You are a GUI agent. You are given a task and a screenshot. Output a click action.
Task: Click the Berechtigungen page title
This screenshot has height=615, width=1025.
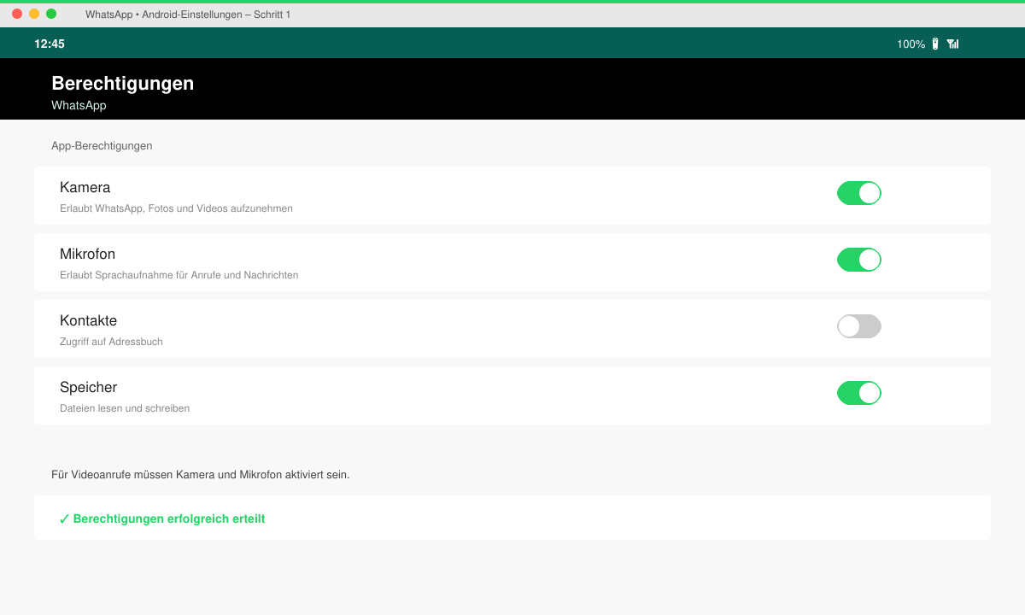point(123,83)
